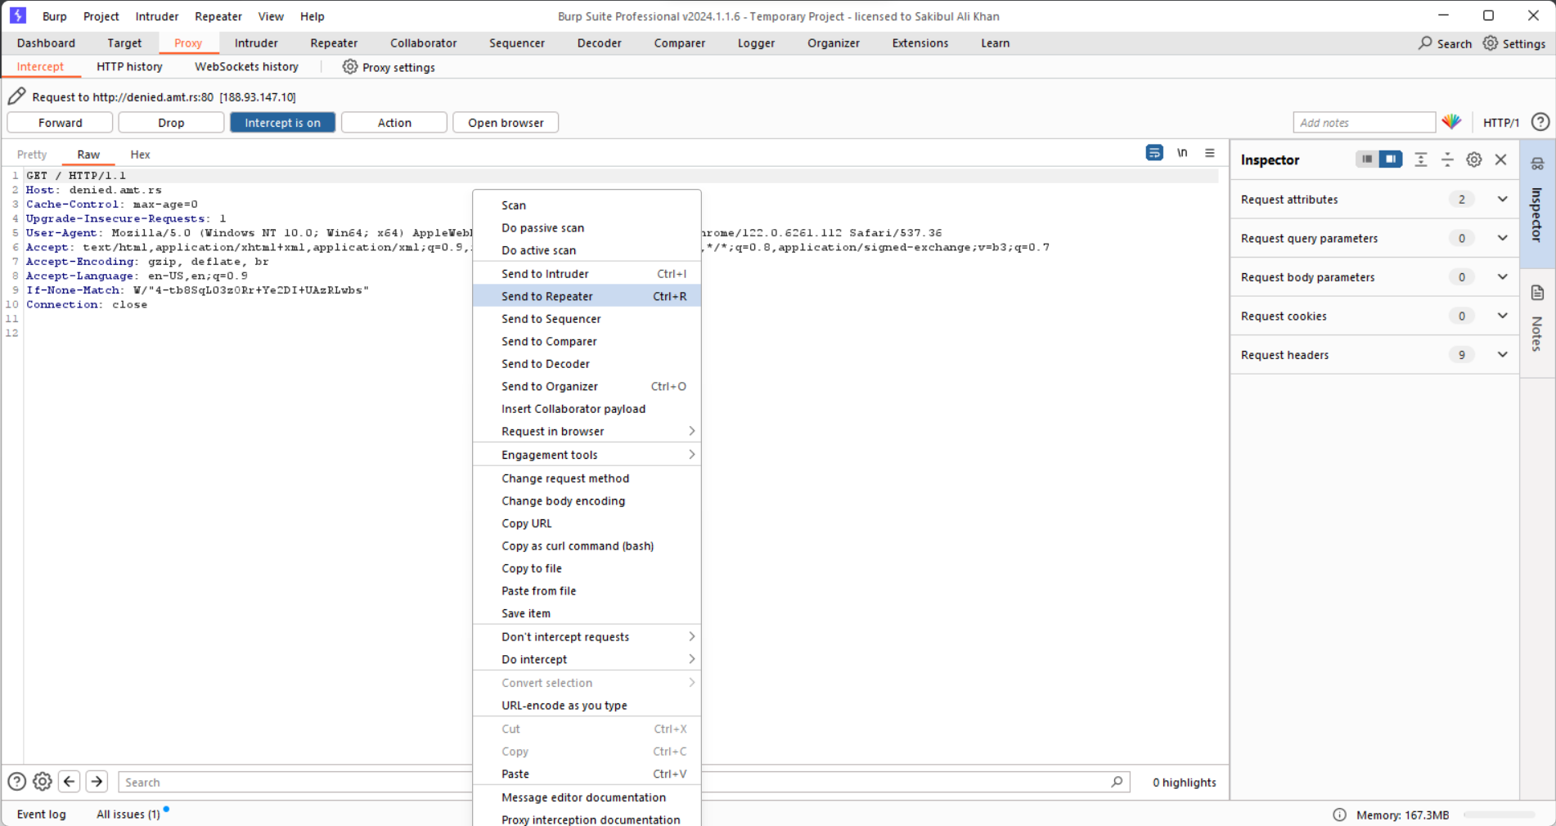This screenshot has width=1556, height=826.
Task: Close the Inspector panel
Action: pos(1500,159)
